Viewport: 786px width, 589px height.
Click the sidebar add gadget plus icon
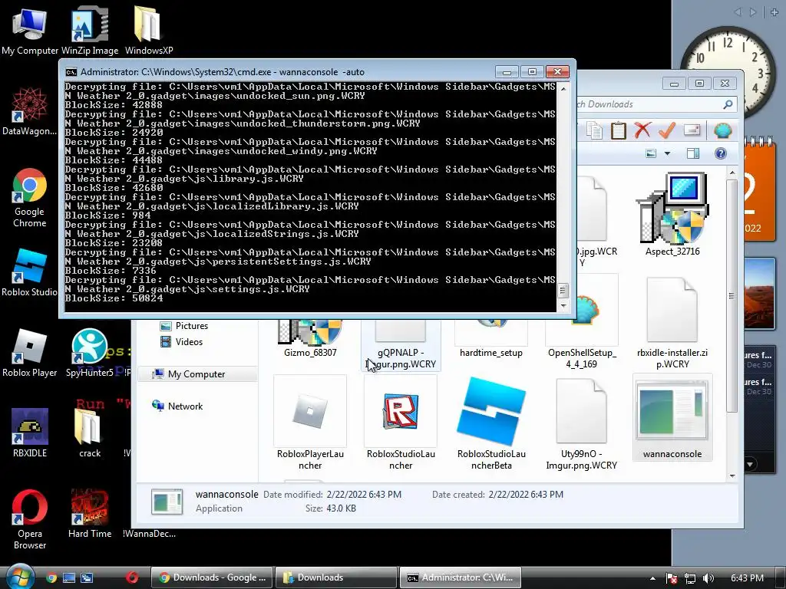click(x=774, y=12)
